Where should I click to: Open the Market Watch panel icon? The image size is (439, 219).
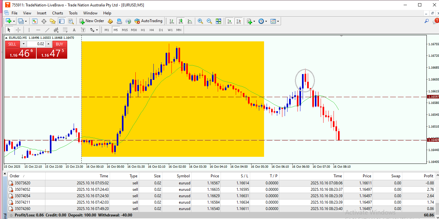35,21
